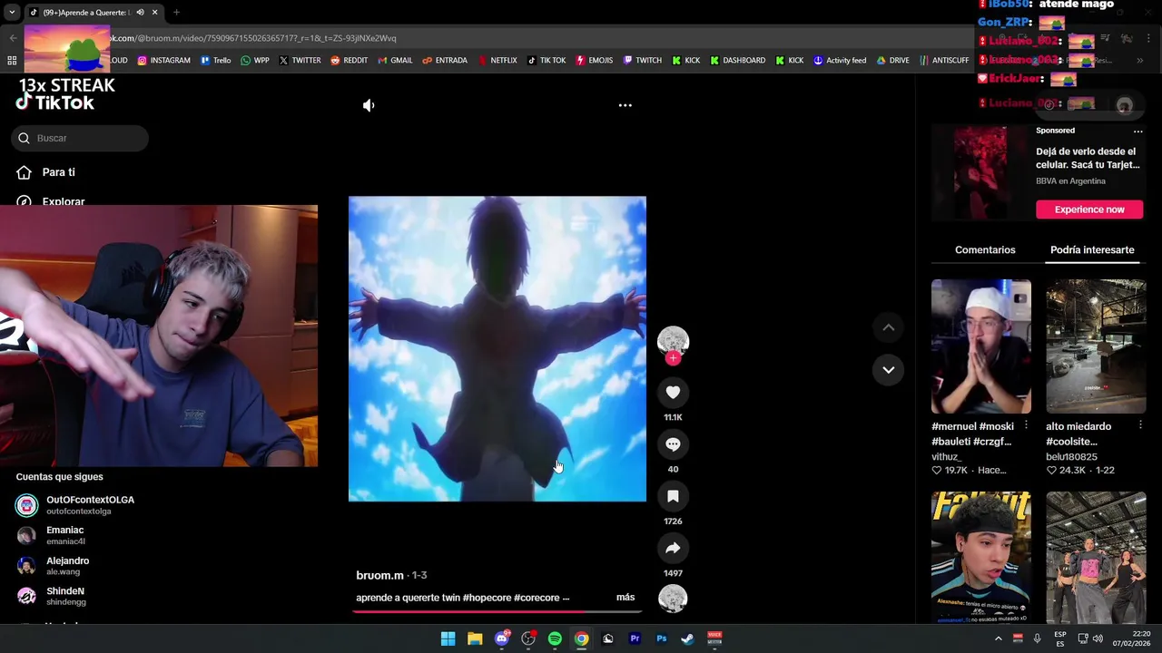Switch to Podría interesarte tab

tap(1092, 249)
